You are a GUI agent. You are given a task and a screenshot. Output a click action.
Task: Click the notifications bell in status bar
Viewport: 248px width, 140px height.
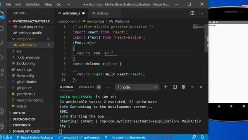pyautogui.click(x=202, y=137)
